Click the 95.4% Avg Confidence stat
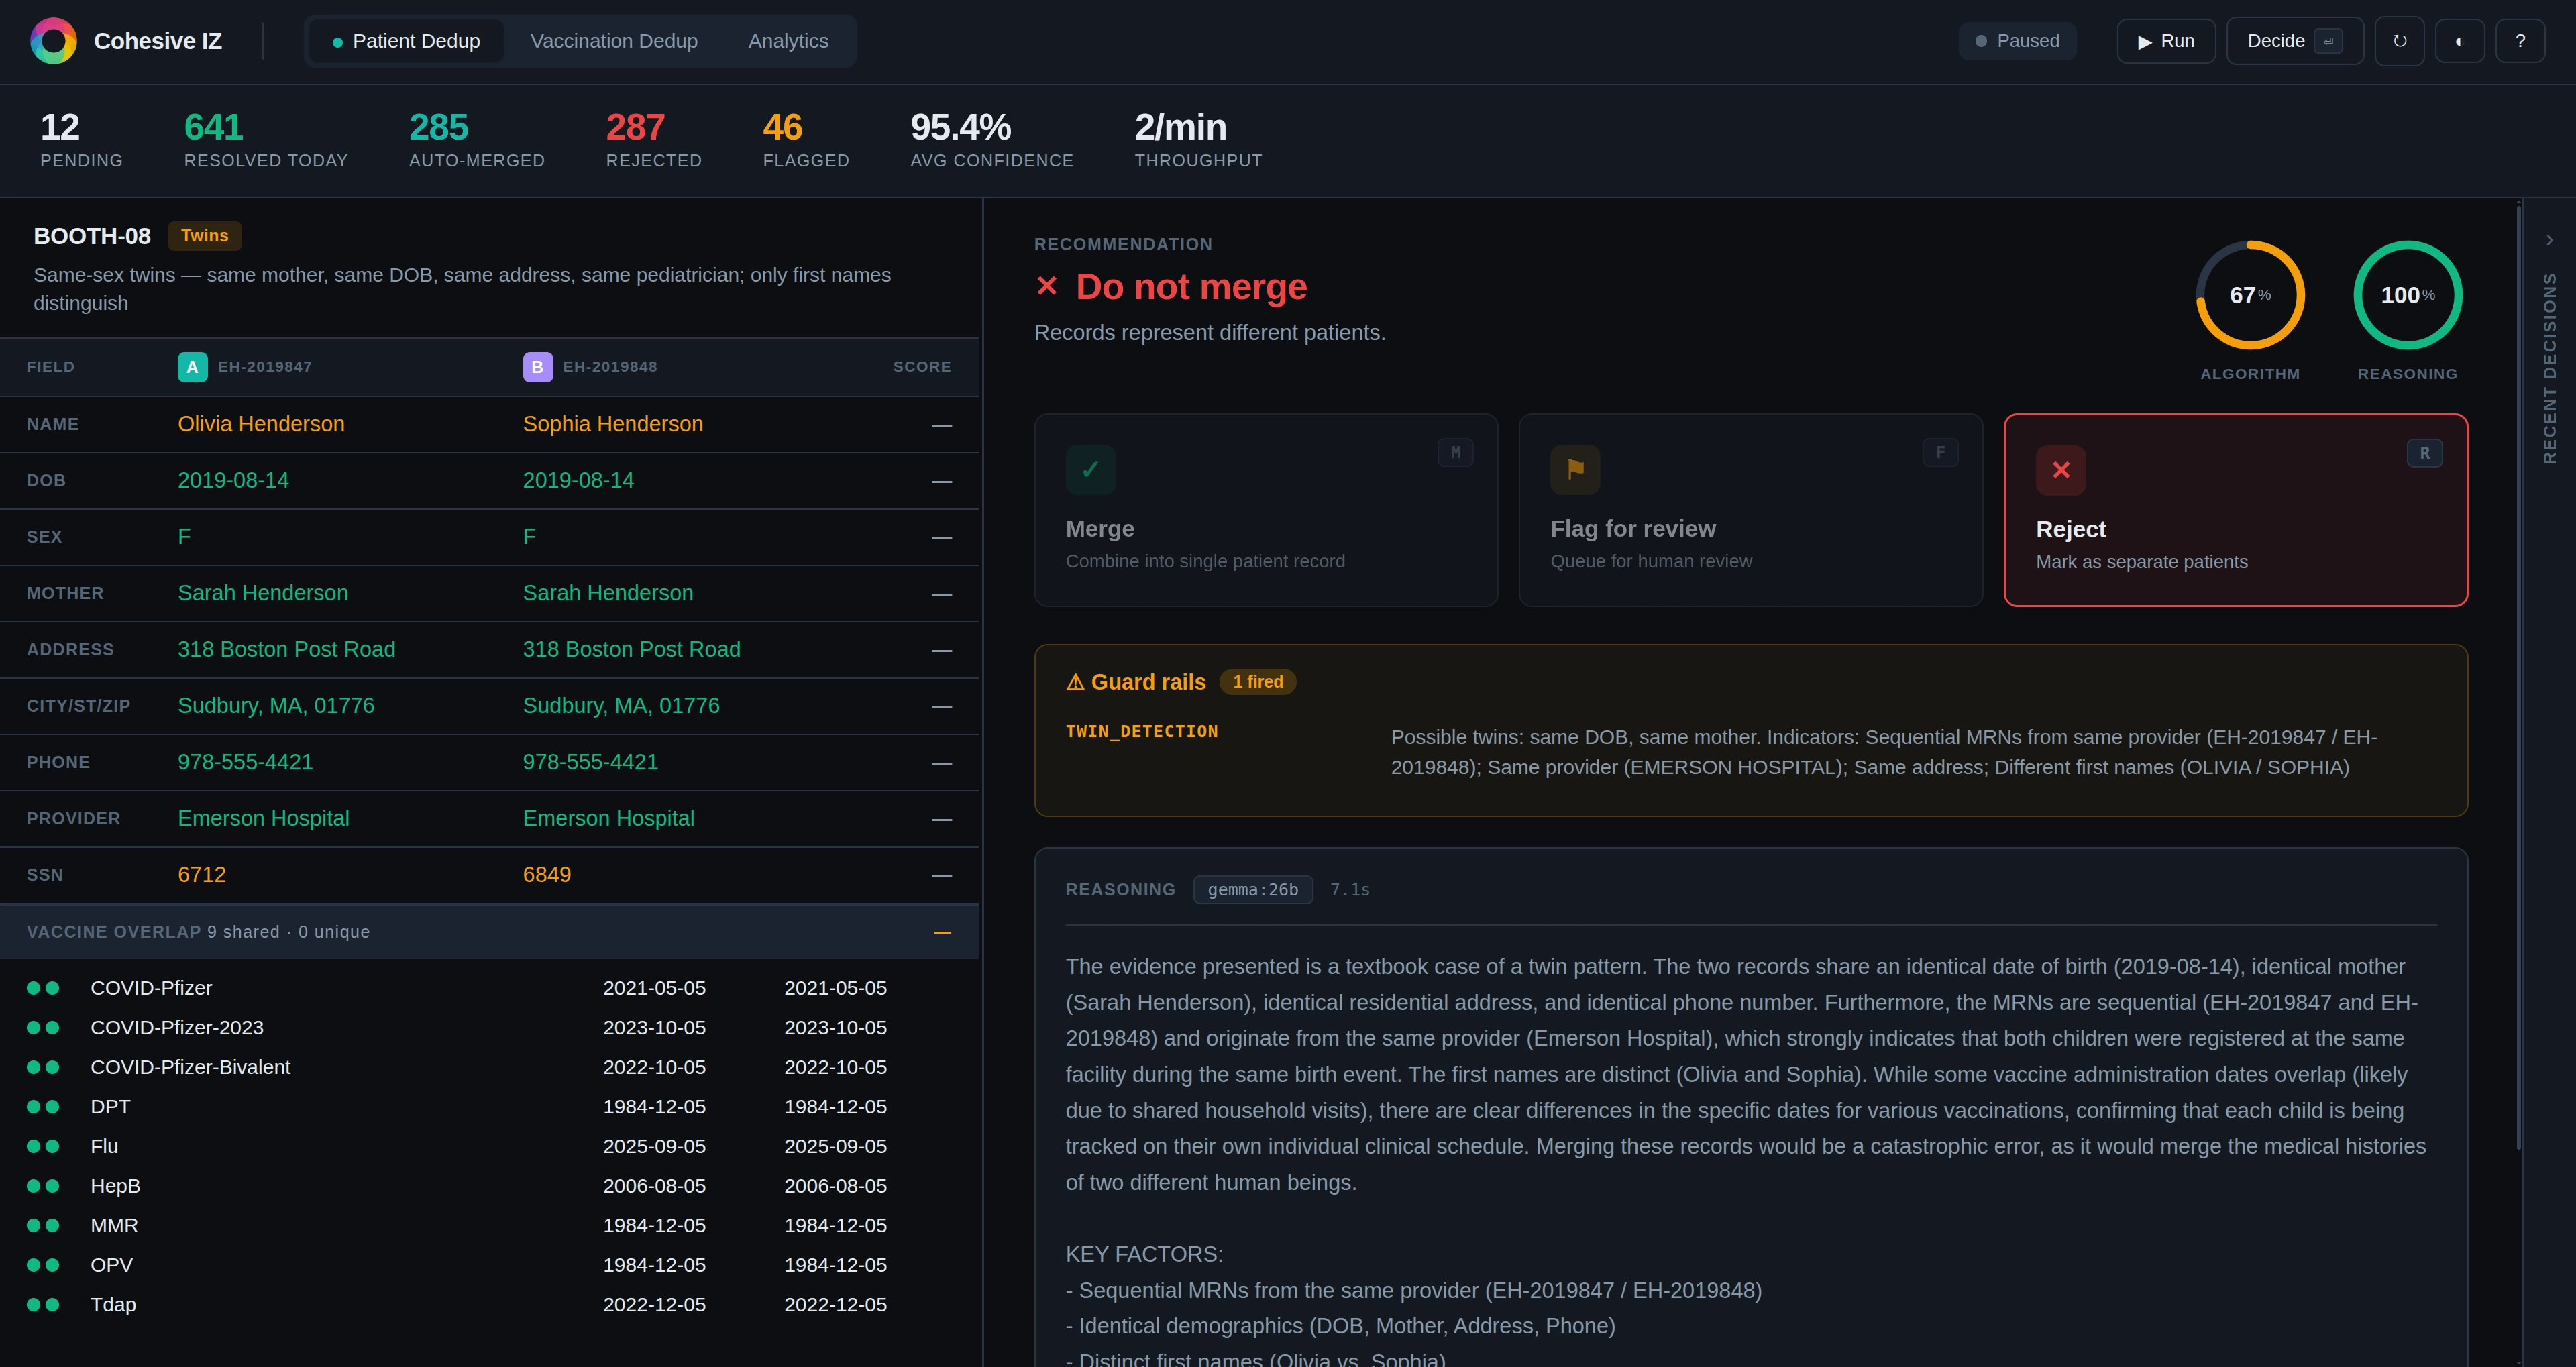This screenshot has height=1367, width=2576. pyautogui.click(x=992, y=140)
